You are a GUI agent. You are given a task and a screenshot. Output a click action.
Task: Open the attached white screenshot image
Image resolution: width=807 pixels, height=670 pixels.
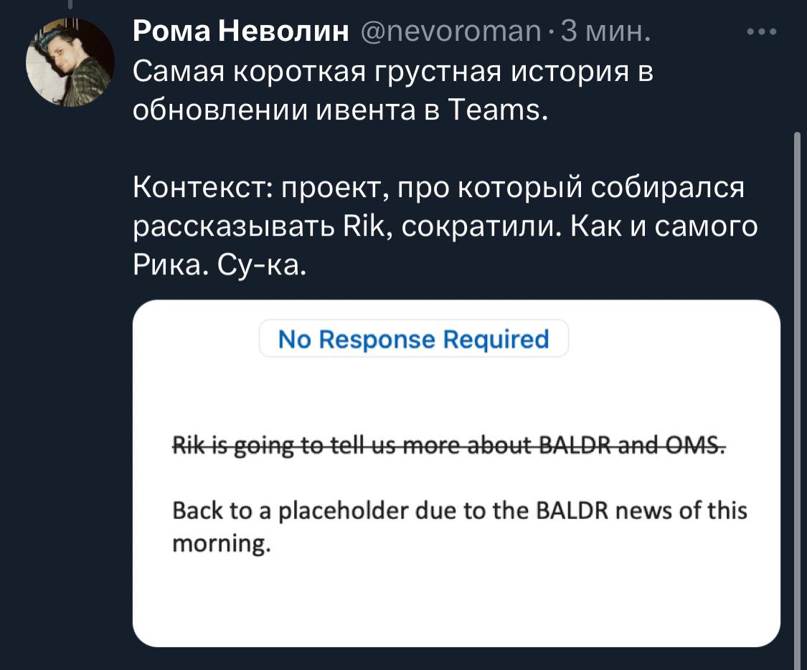456,473
